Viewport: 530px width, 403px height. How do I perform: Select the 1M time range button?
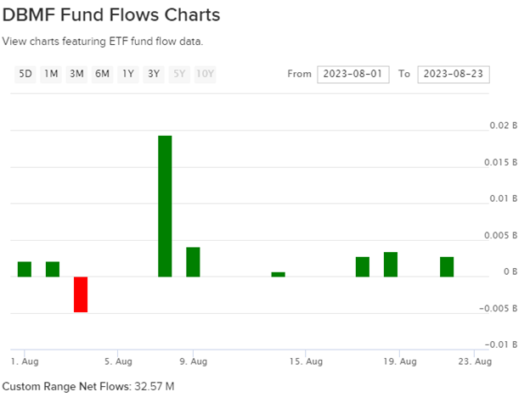[51, 74]
